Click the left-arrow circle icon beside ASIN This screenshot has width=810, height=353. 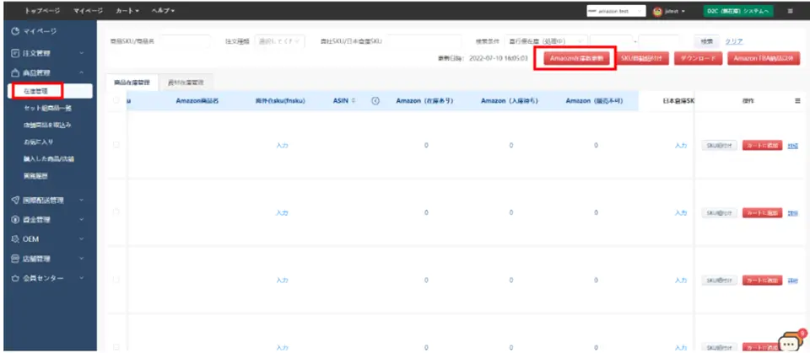tap(375, 101)
